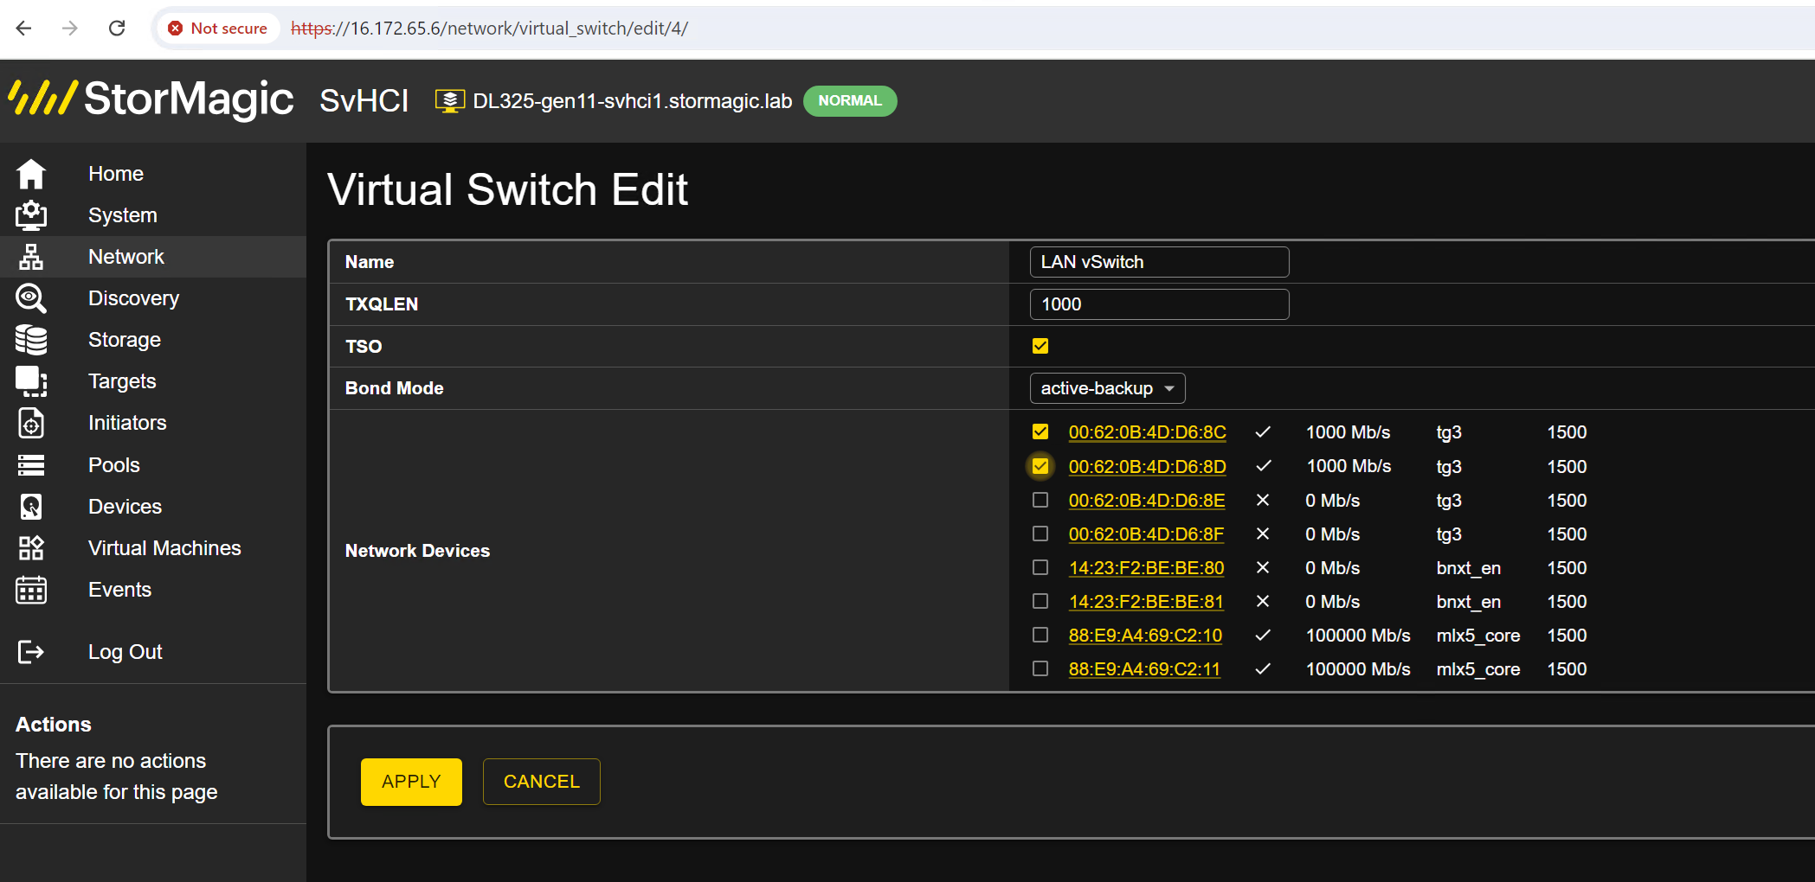1815x882 pixels.
Task: Enable the 88:E9:A4:69:C2:10 device checkbox
Action: 1040,635
